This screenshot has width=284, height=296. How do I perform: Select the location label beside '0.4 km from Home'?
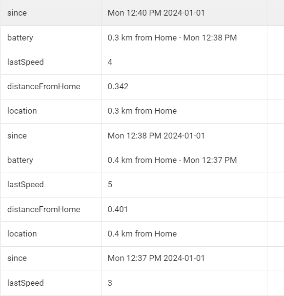22,234
